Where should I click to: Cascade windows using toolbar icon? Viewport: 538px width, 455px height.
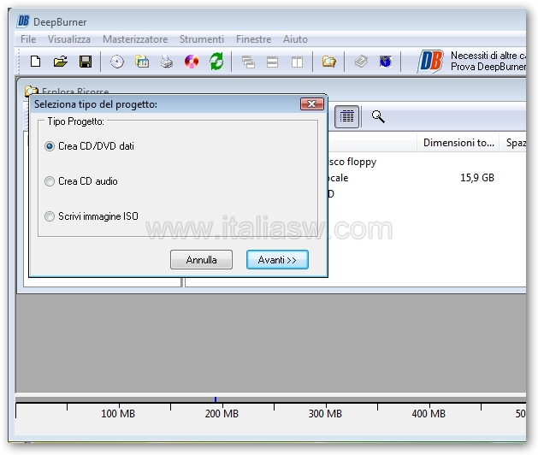(248, 62)
